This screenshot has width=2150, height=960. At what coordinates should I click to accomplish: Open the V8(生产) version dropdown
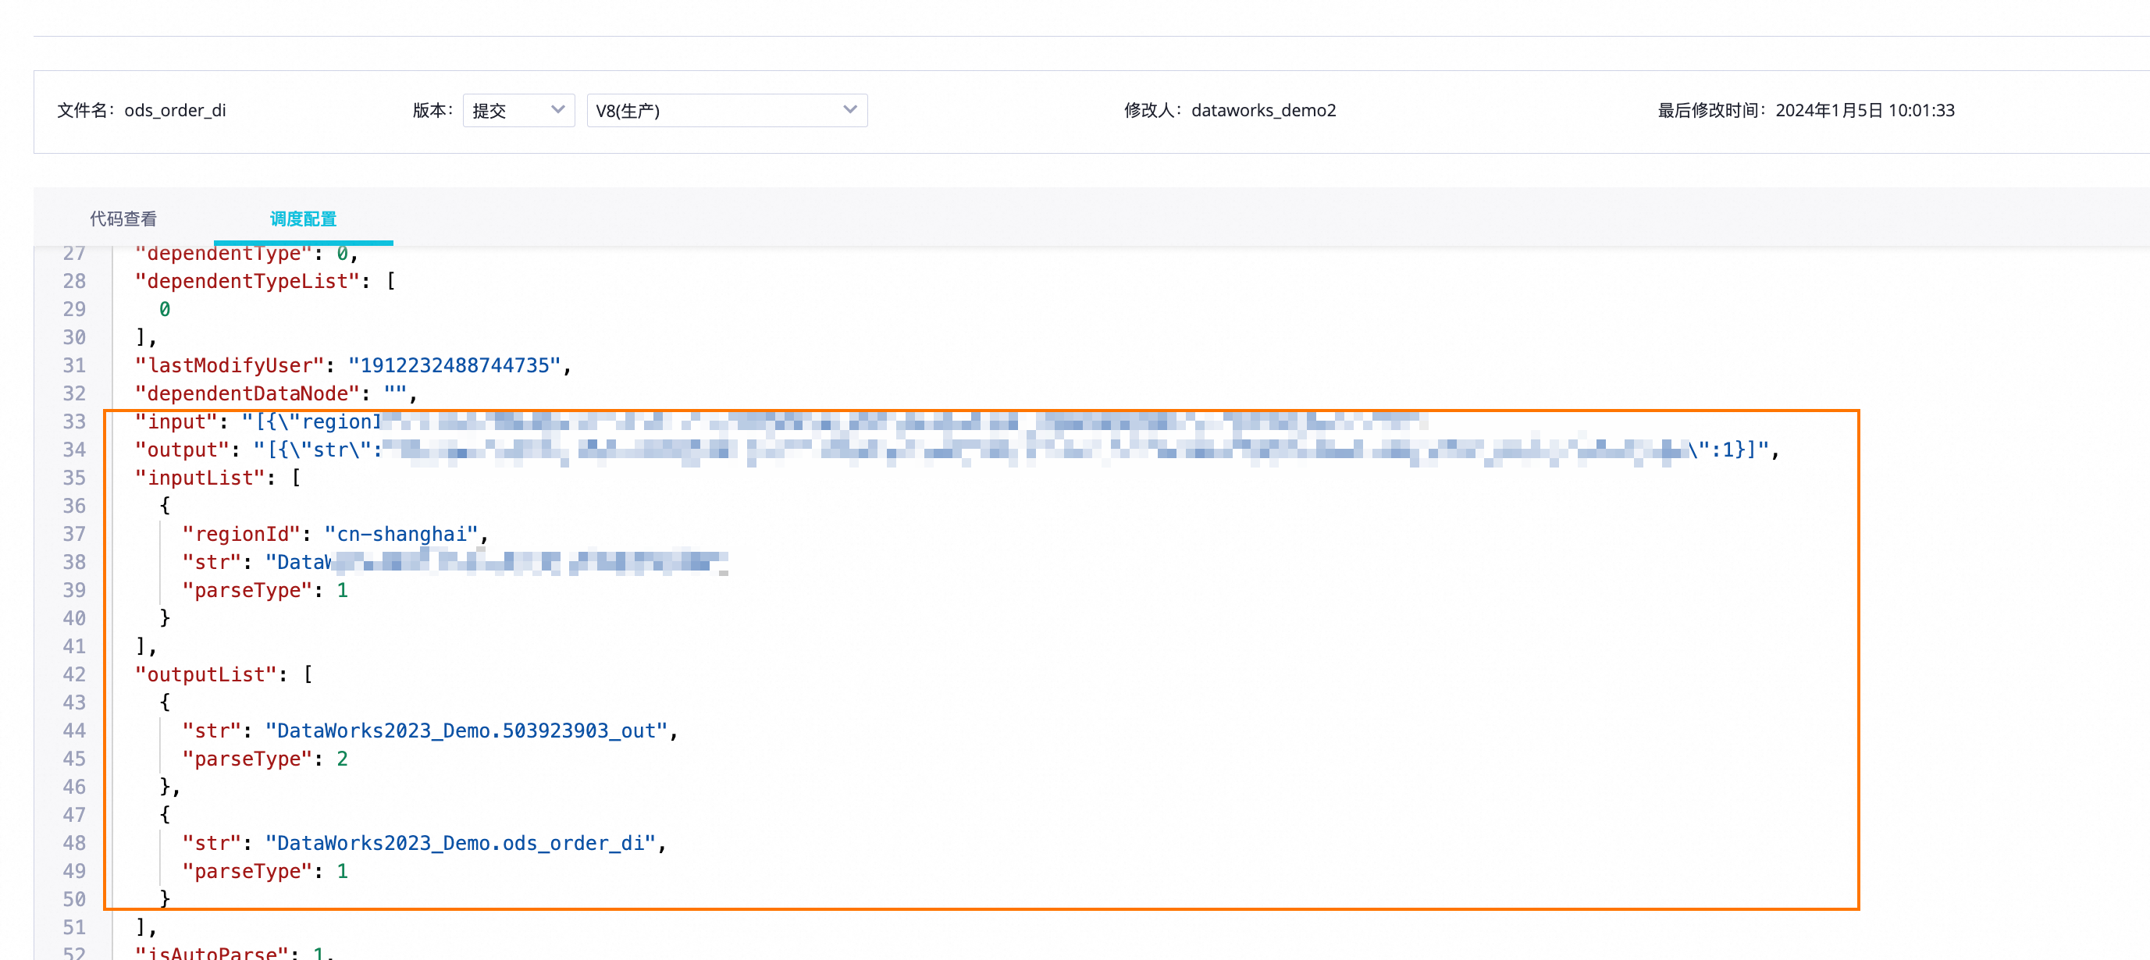(726, 110)
